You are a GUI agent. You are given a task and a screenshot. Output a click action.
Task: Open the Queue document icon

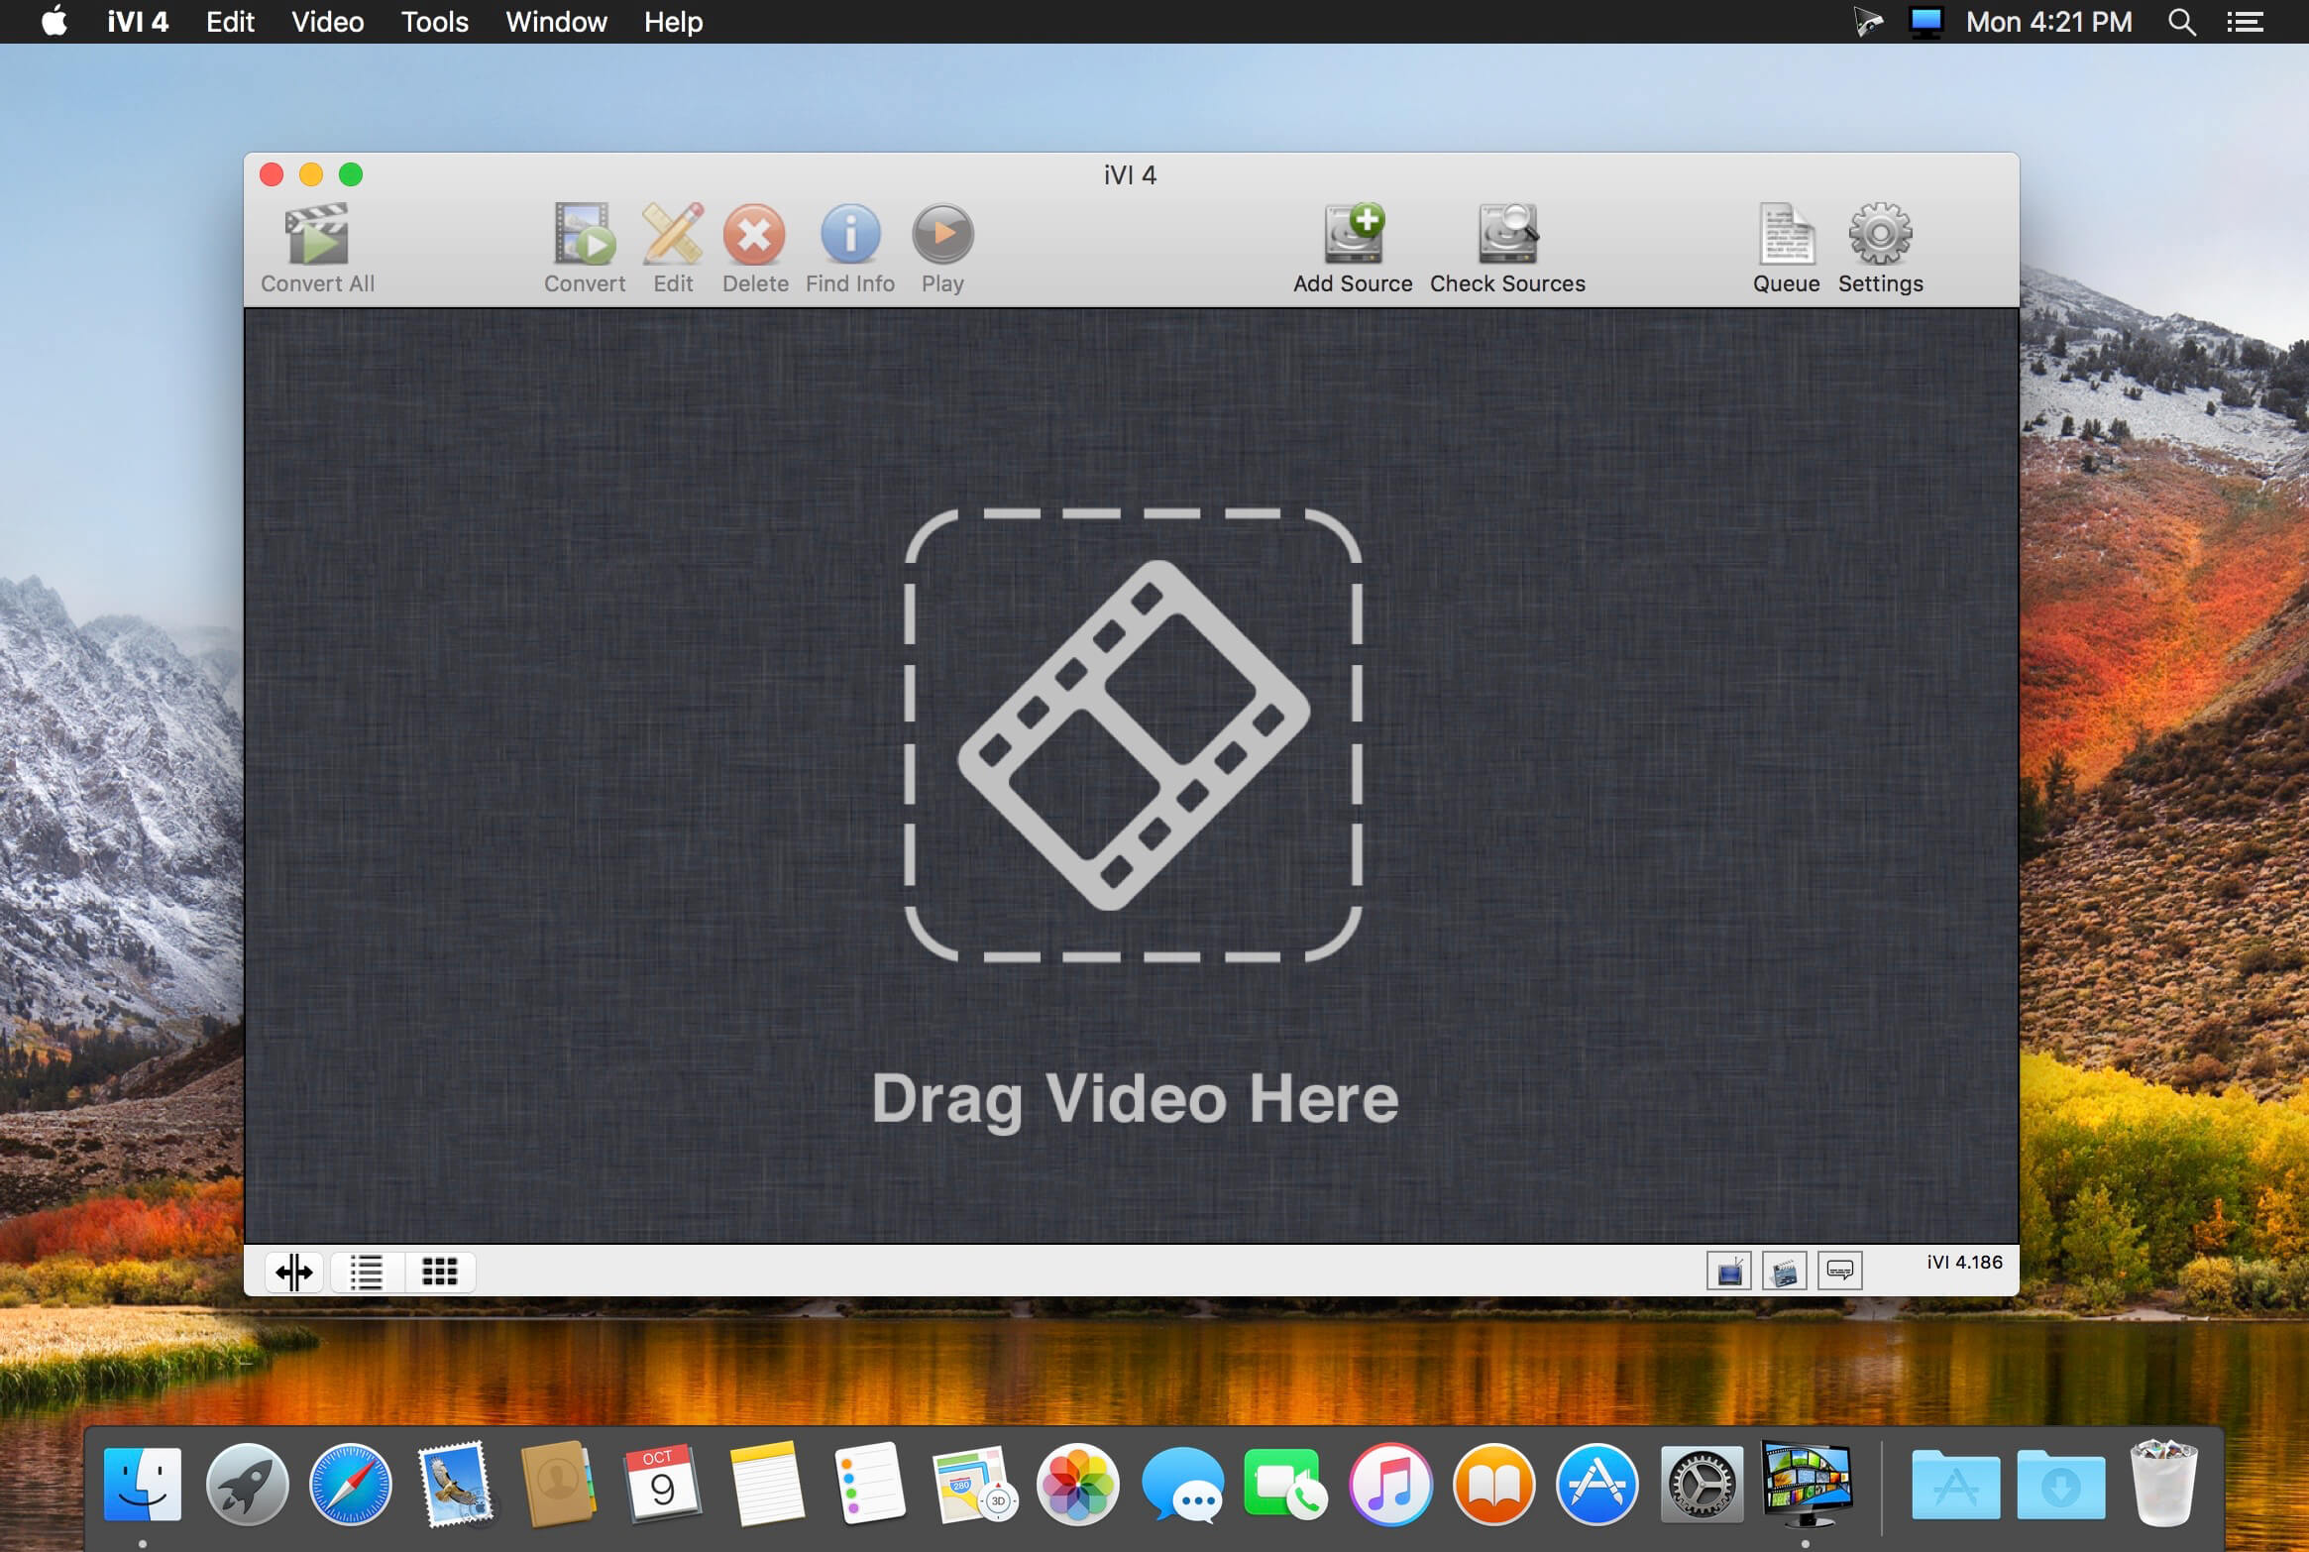click(x=1787, y=234)
